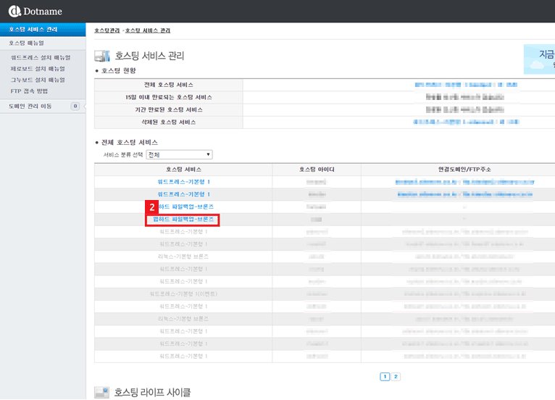The image size is (555, 400).
Task: Go to page 2 of the list
Action: point(396,377)
